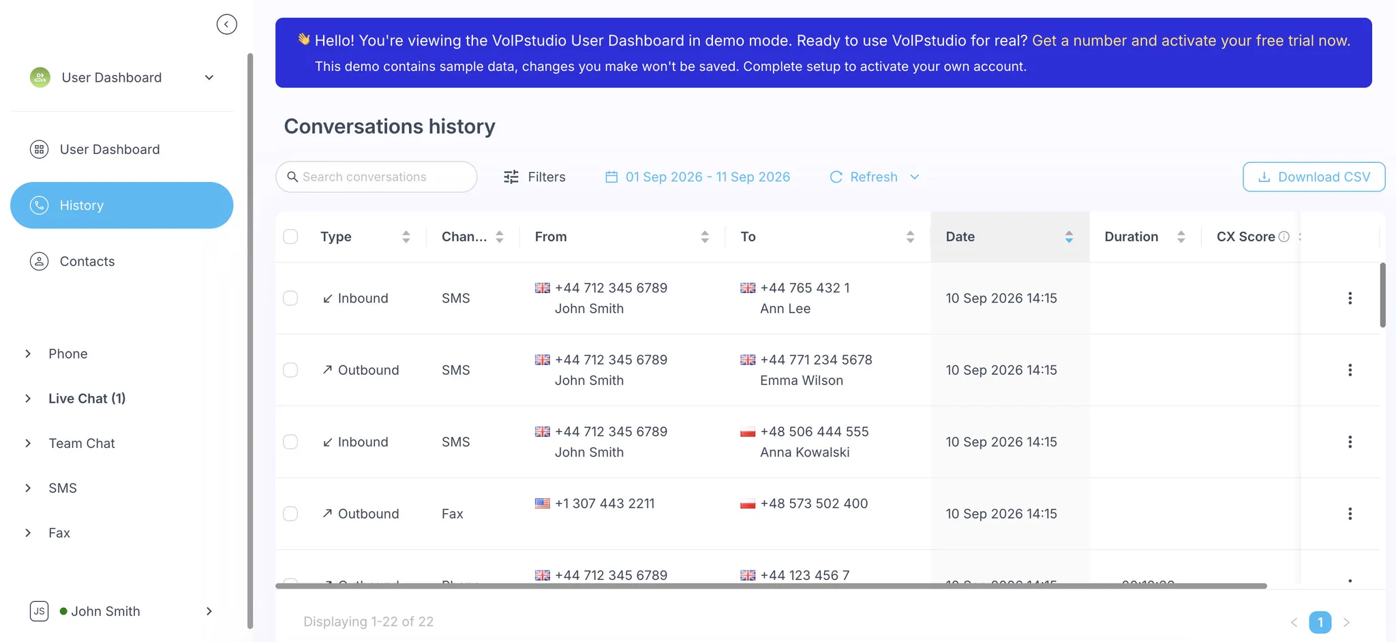Click the download icon in Download CSV
Image resolution: width=1396 pixels, height=642 pixels.
[x=1264, y=177]
